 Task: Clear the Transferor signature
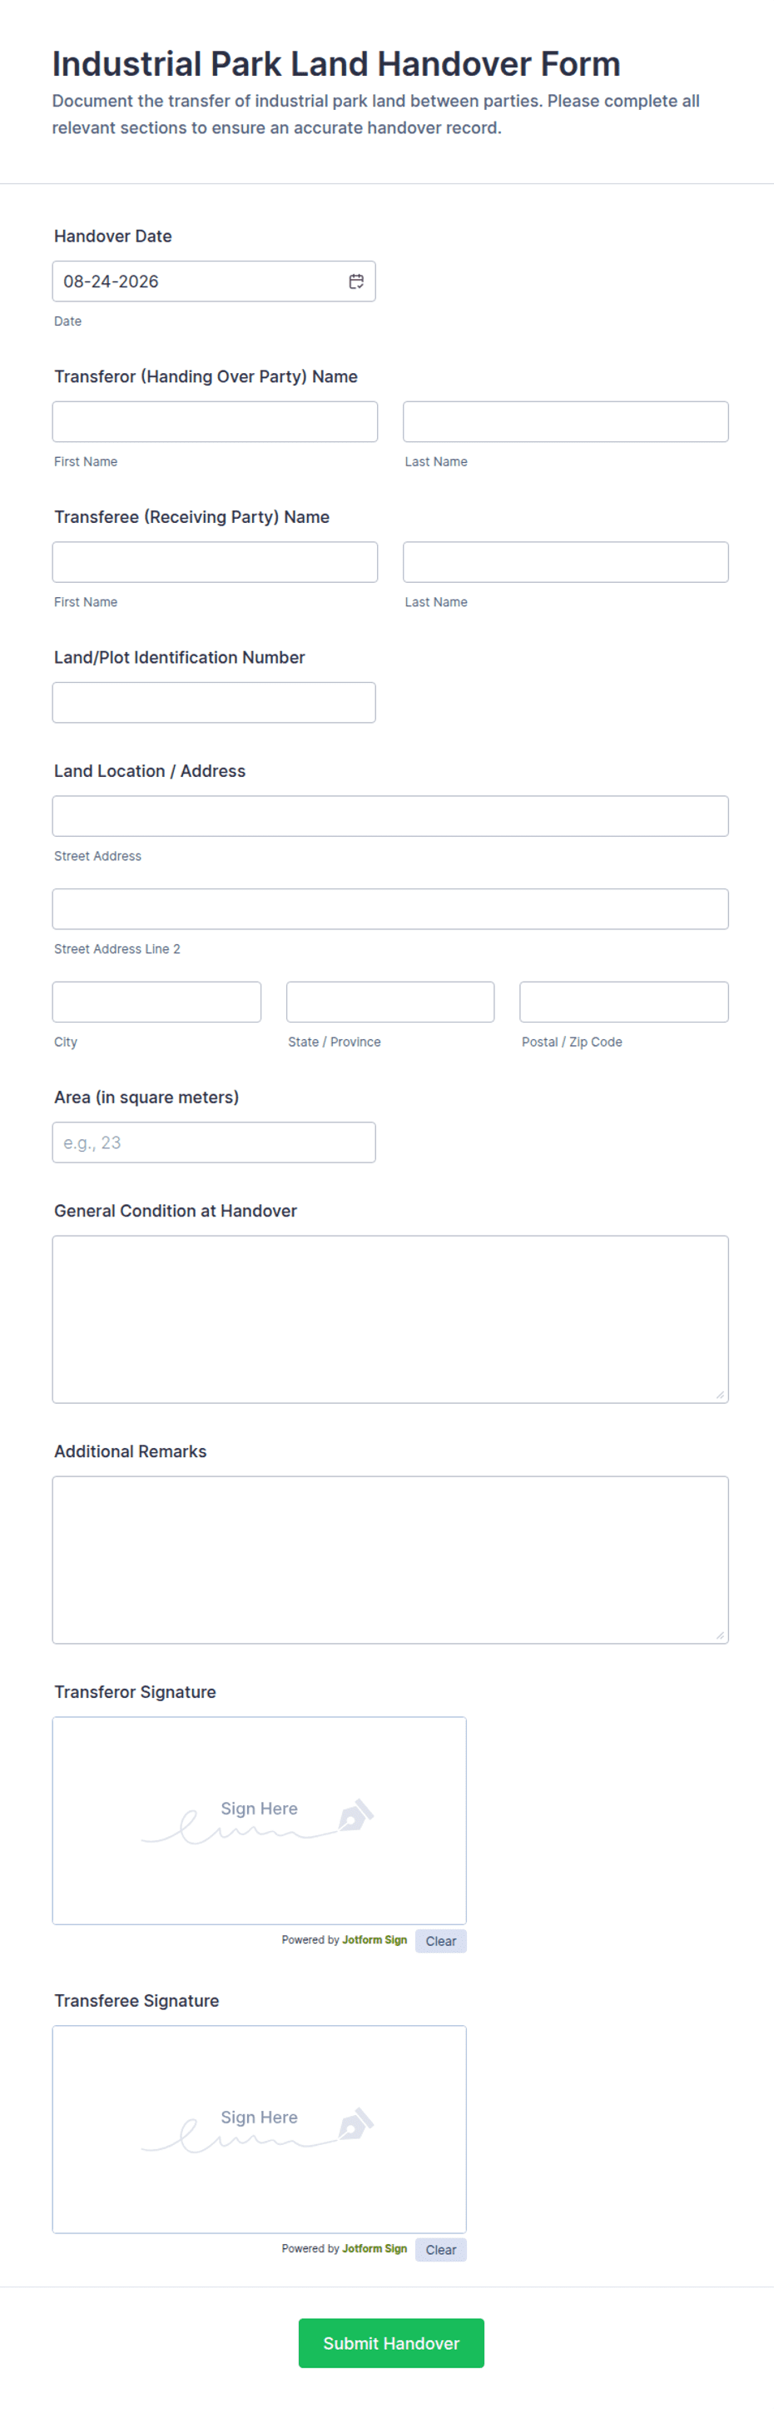440,1941
